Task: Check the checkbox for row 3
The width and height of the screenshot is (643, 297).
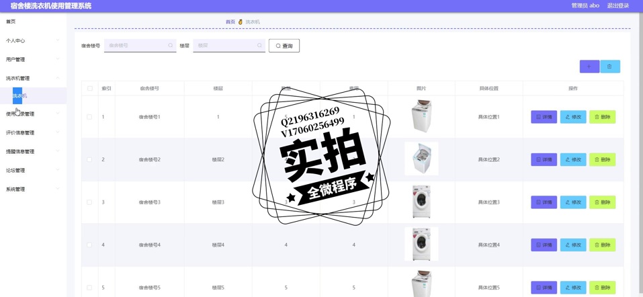Action: pos(89,202)
